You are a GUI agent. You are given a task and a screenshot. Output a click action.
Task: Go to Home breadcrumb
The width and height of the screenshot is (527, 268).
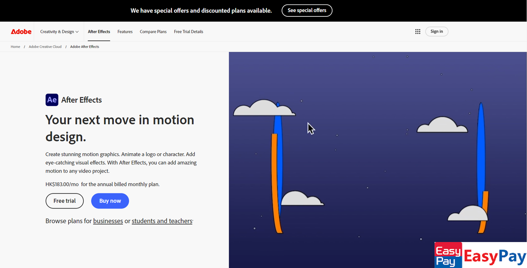[x=15, y=47]
